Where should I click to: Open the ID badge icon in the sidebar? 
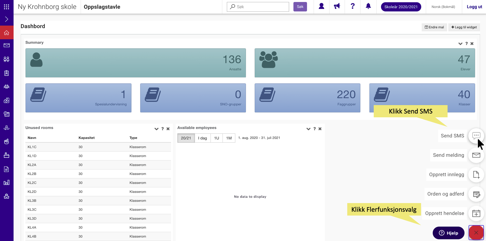(7, 73)
